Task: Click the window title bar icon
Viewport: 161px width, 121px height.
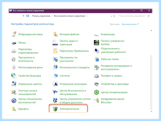Action: pyautogui.click(x=11, y=10)
